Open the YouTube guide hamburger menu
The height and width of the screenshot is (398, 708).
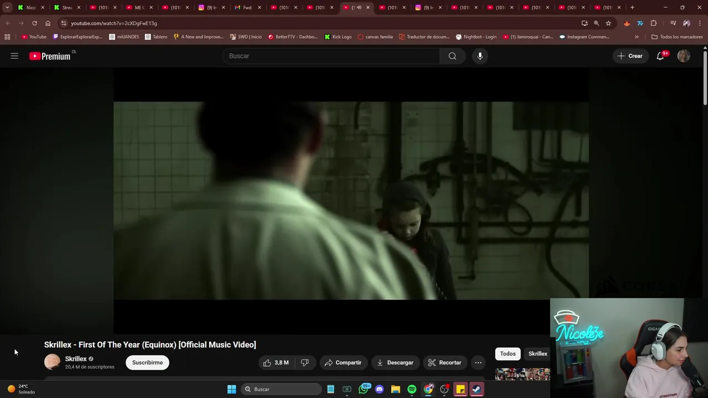[14, 56]
